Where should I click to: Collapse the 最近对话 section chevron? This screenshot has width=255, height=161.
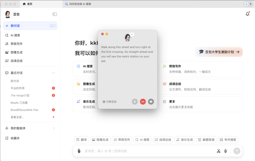(53, 73)
